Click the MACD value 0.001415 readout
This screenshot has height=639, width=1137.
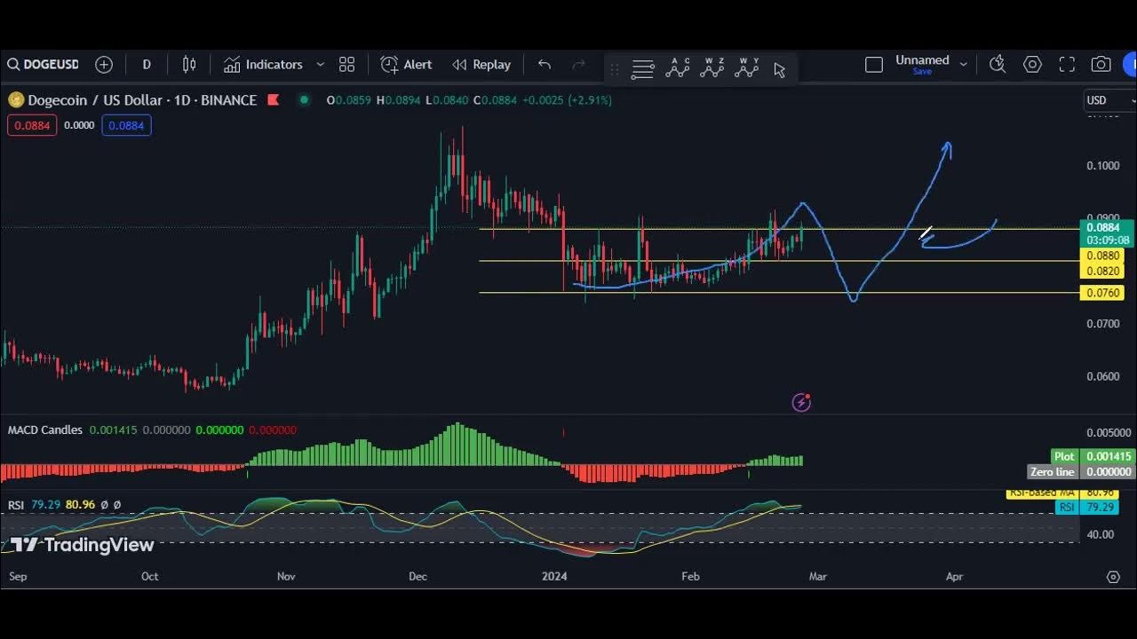[x=113, y=430]
